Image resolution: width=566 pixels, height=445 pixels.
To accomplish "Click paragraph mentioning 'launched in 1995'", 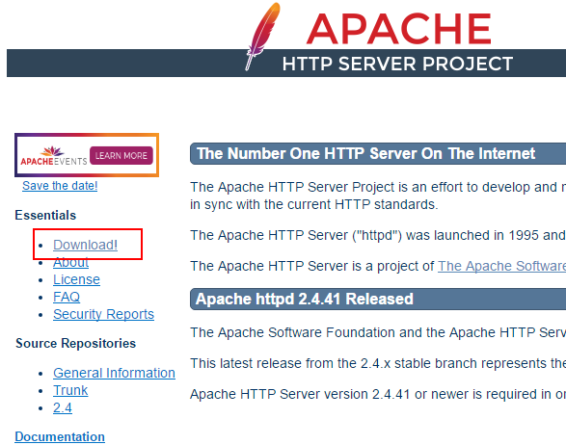I will 378,235.
